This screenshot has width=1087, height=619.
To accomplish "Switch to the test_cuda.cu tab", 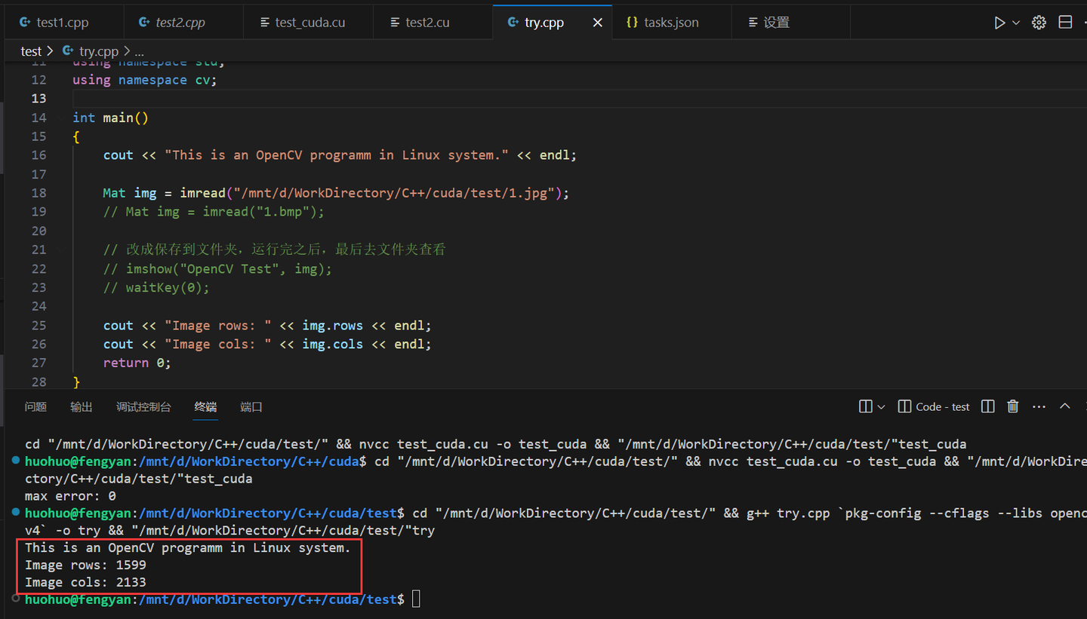I will coord(309,23).
